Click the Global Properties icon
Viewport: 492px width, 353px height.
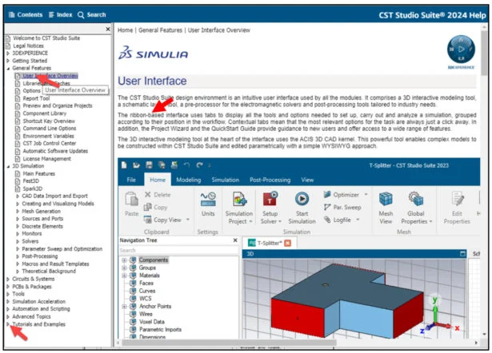tap(416, 198)
